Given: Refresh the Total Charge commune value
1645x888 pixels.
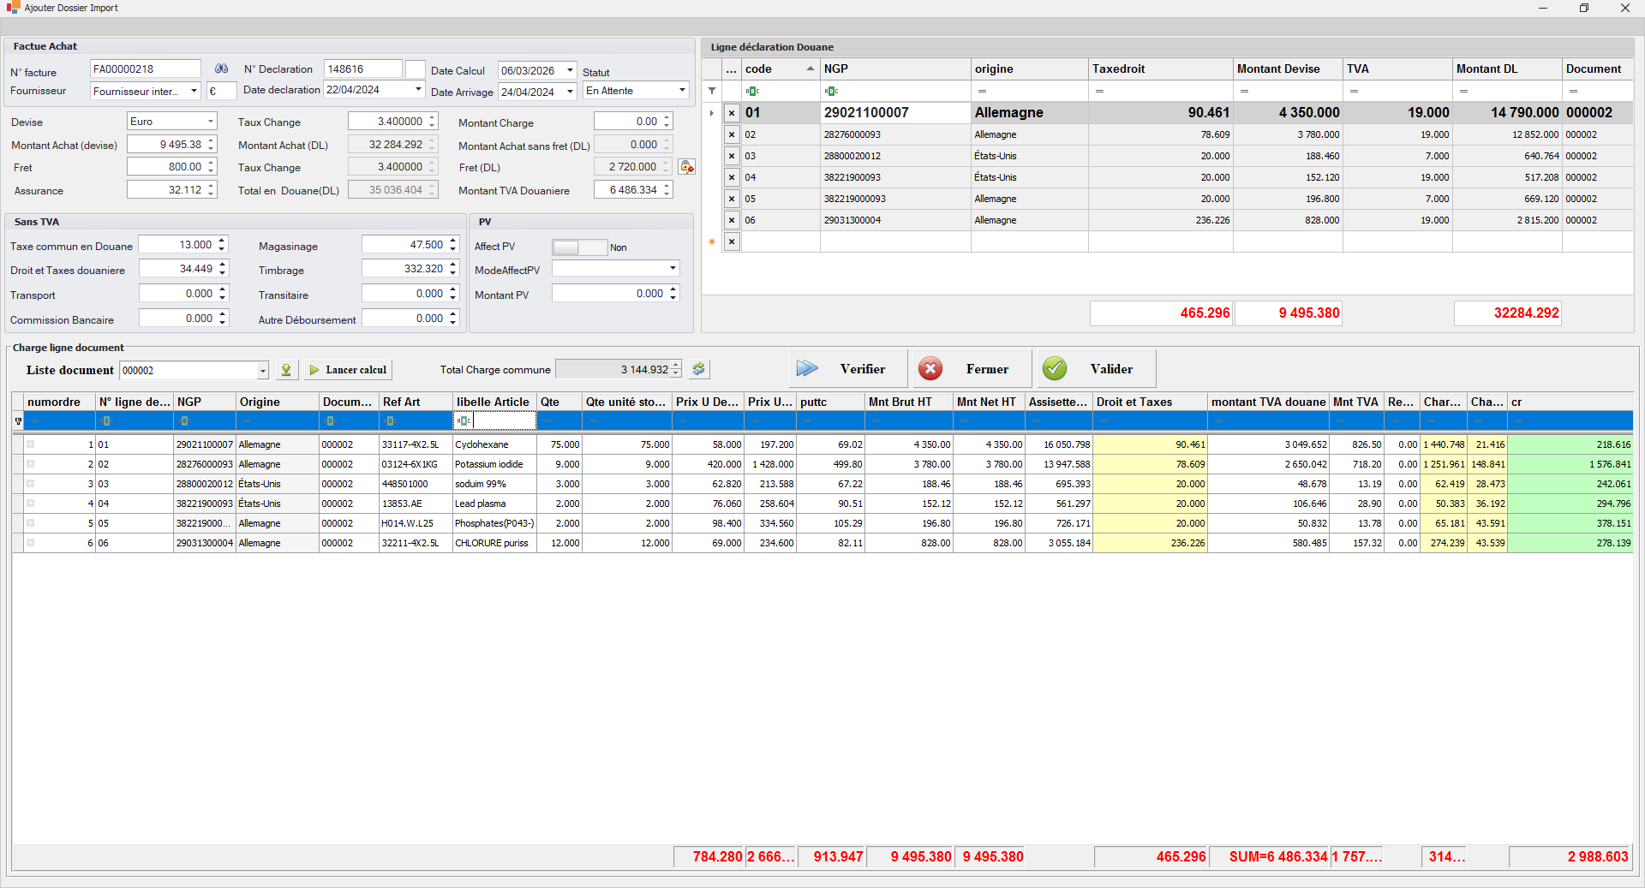Looking at the screenshot, I should pos(699,369).
